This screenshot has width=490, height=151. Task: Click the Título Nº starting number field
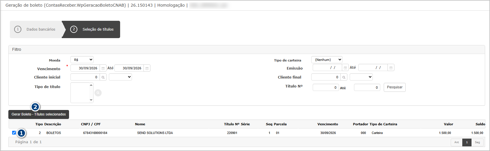pyautogui.click(x=326, y=87)
